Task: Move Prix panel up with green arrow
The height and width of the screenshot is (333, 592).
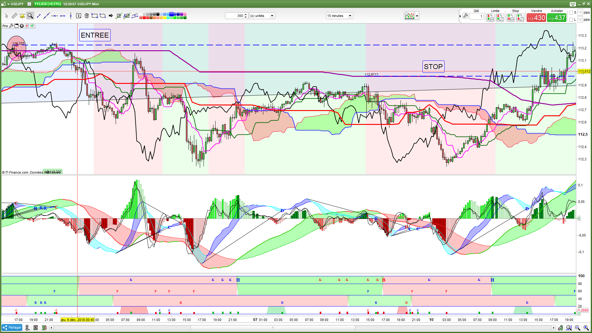Action: [32, 26]
